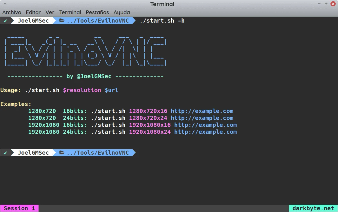338x212 pixels.
Task: Click the darkbyte.net status label
Action: 313,208
